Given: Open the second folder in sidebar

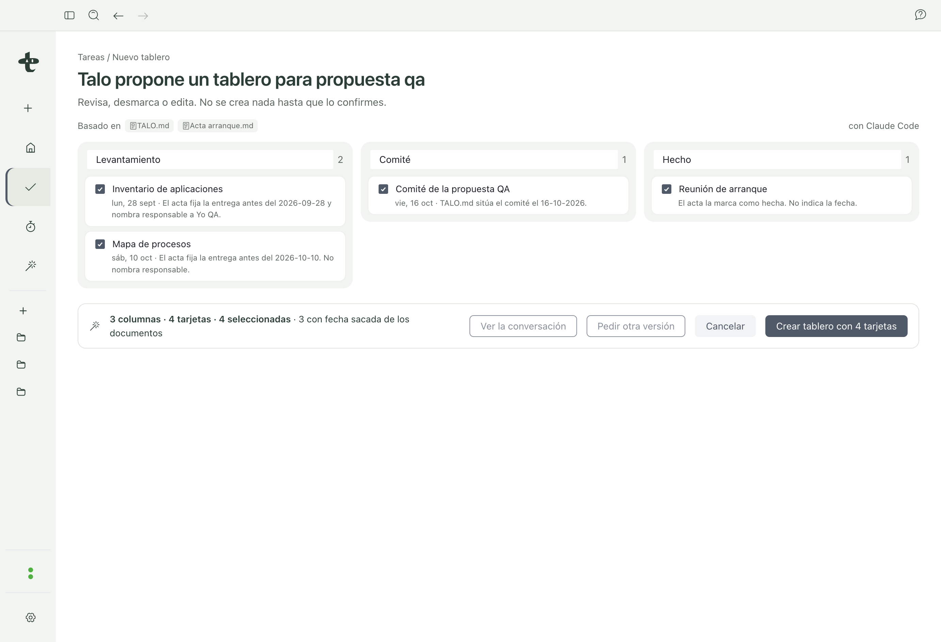Looking at the screenshot, I should 21,365.
